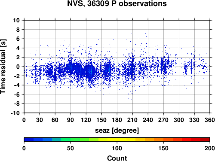Click the plot title NVS P observations
215x161 pixels.
point(117,3)
